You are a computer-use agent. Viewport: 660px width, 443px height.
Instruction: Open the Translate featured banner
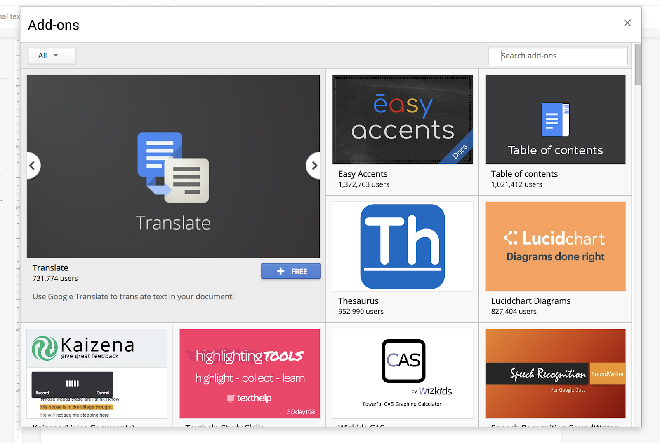point(173,166)
